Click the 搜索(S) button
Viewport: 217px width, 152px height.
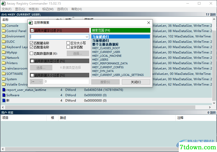coord(105,82)
